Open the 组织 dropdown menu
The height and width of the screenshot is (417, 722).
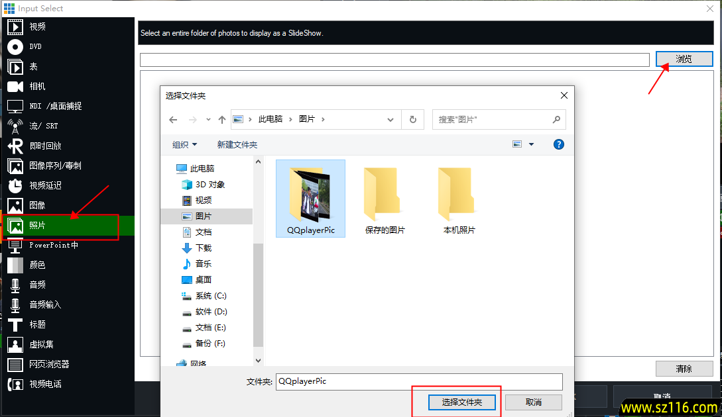tap(184, 144)
